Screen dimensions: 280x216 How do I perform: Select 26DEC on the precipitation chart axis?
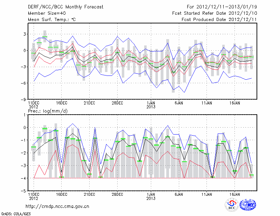click(x=117, y=193)
